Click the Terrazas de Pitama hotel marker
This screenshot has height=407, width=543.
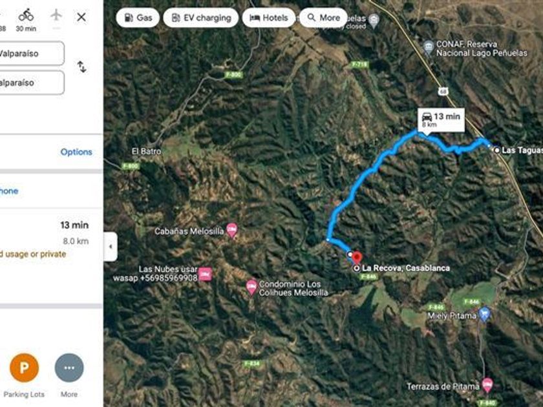click(487, 385)
